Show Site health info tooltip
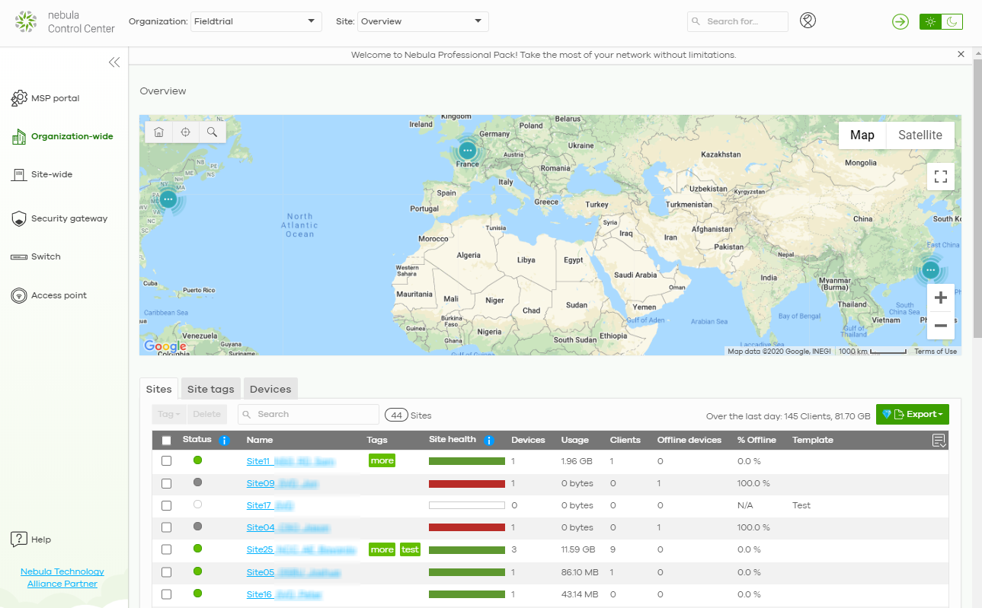982x608 pixels. click(489, 441)
